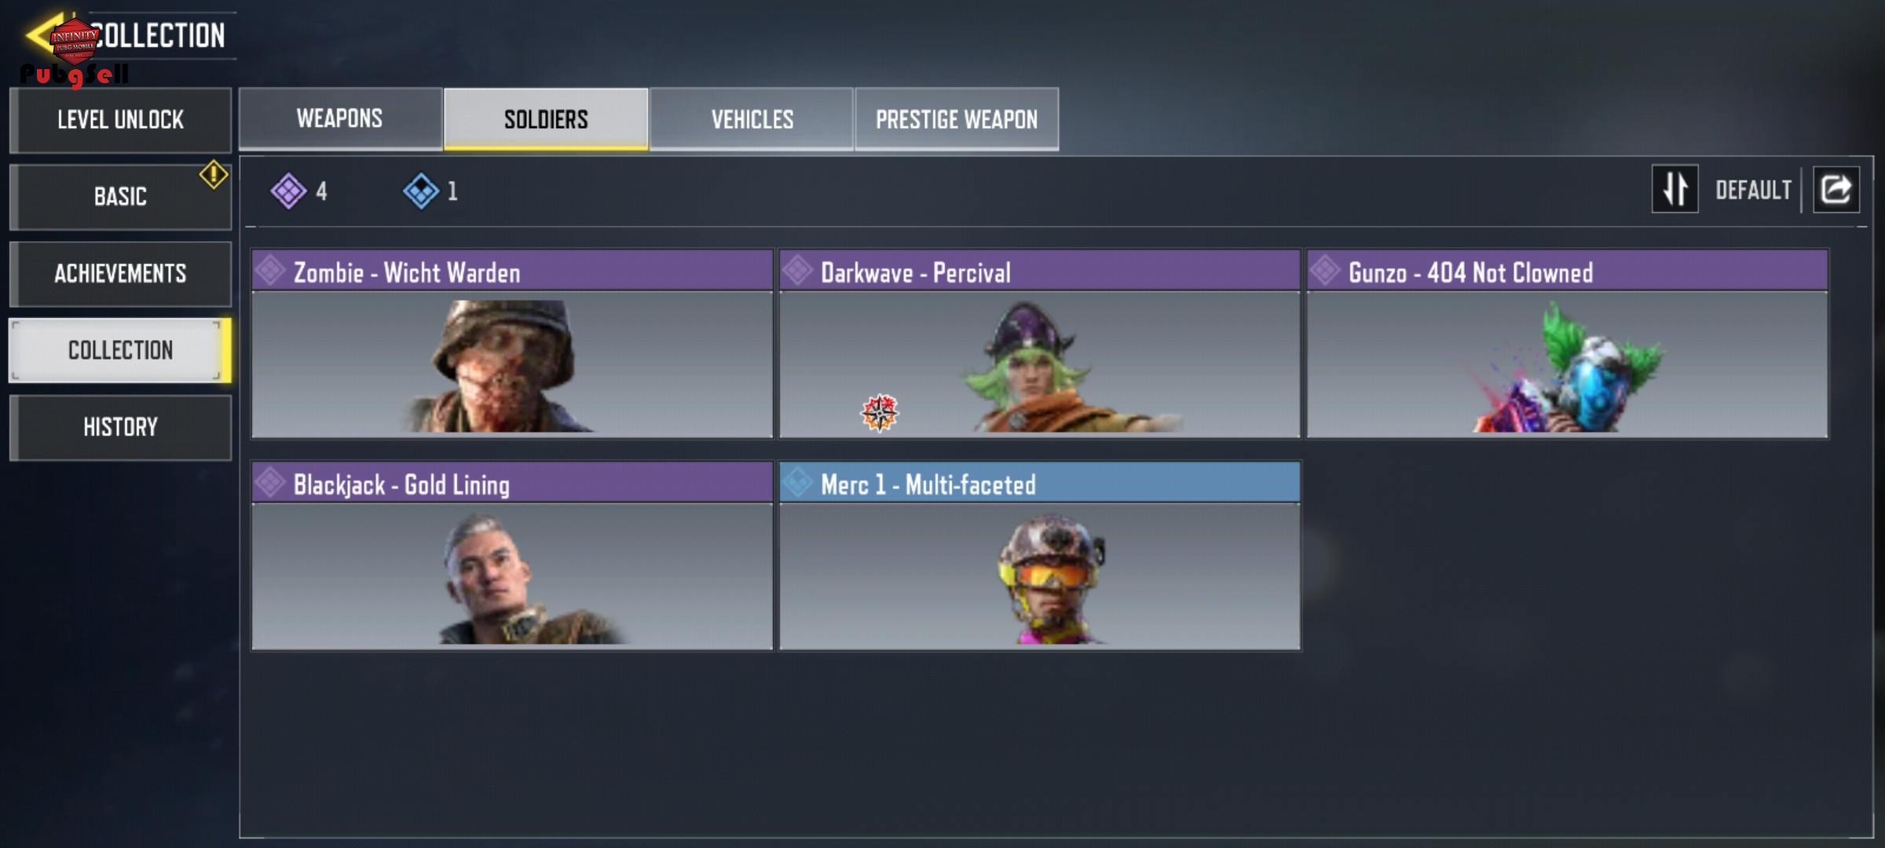This screenshot has width=1885, height=848.
Task: Select the Blackjack - Gold Lining skin
Action: [x=512, y=556]
